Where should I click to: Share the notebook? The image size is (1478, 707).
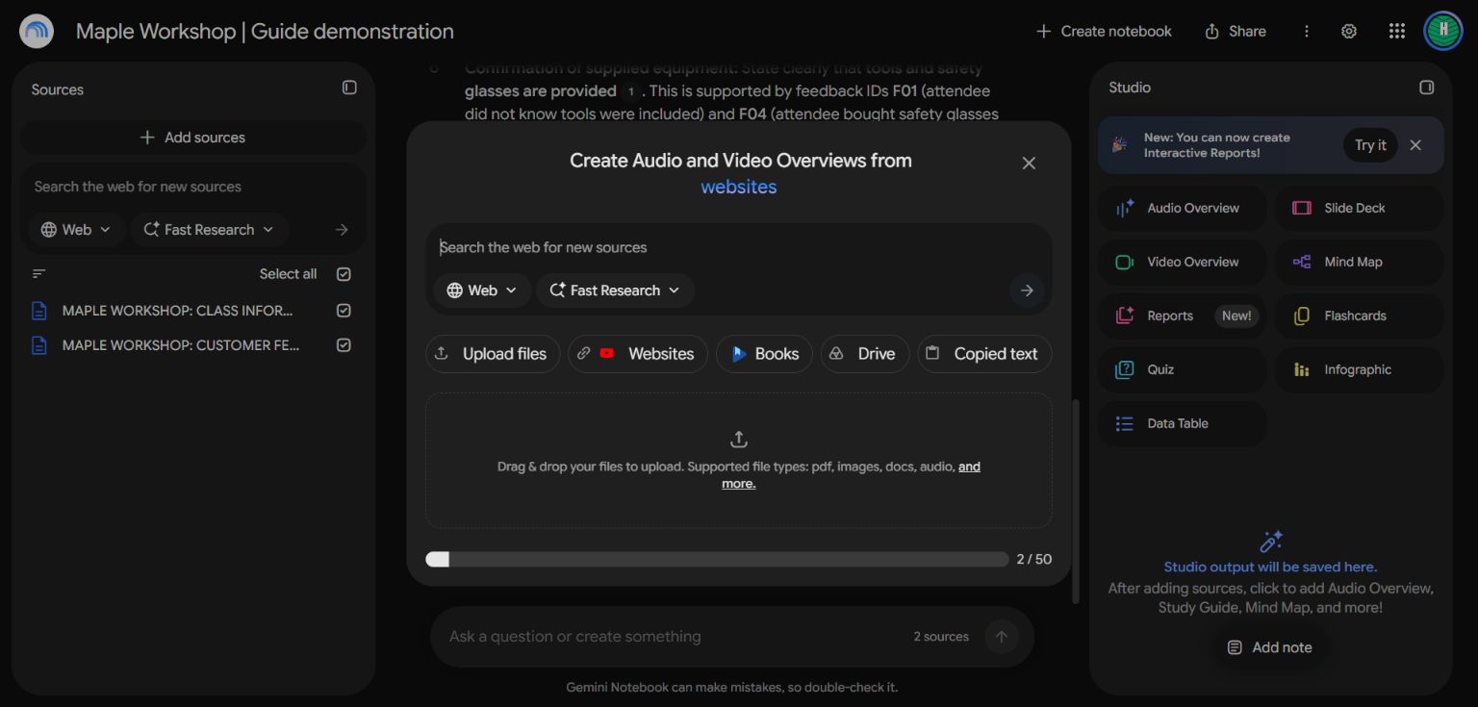(x=1236, y=31)
